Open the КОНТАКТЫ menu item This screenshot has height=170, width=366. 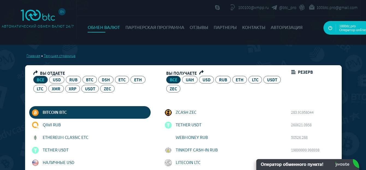click(254, 28)
